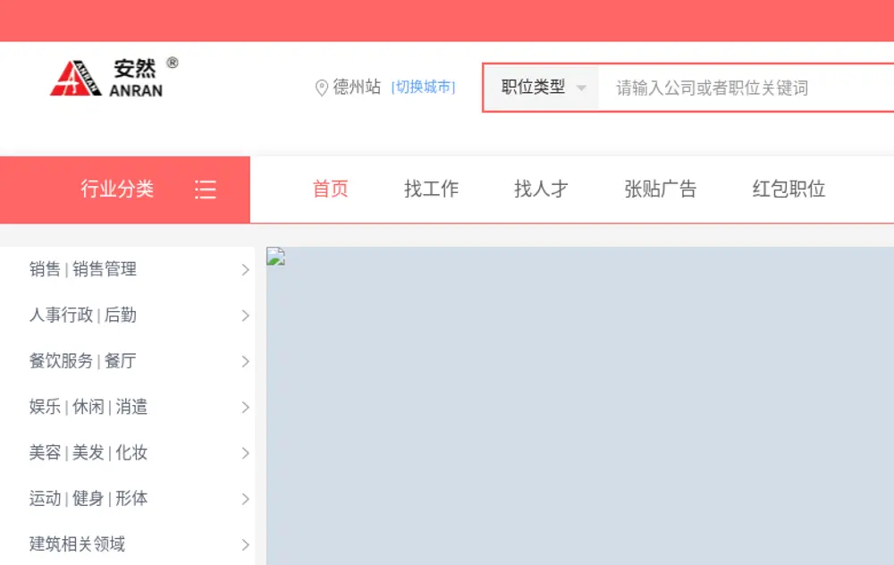The height and width of the screenshot is (565, 894).
Task: Open the 张贴广告 tab
Action: tap(661, 189)
